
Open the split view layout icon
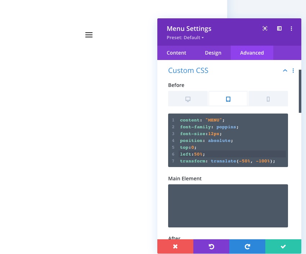pyautogui.click(x=279, y=28)
